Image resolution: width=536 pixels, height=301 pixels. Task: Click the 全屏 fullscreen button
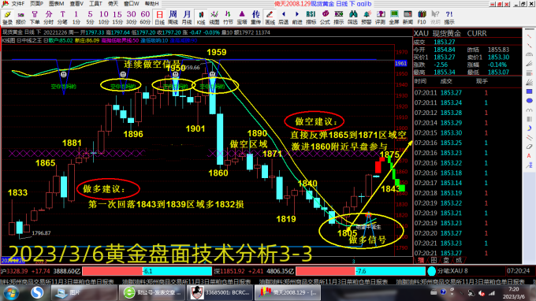click(x=394, y=17)
